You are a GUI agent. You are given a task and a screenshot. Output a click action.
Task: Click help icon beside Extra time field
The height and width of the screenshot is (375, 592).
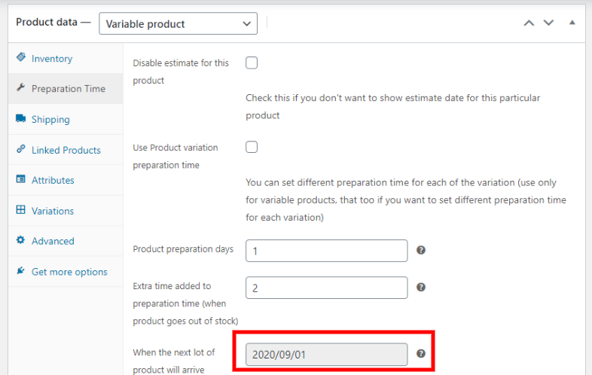coord(421,287)
